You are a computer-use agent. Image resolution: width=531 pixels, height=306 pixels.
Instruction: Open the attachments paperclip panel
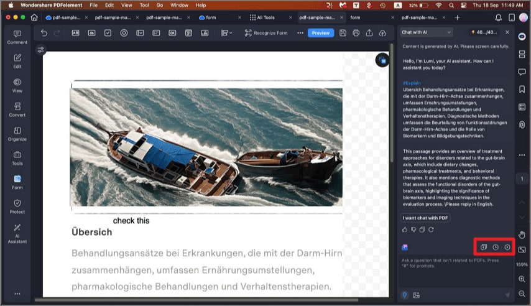[x=522, y=124]
